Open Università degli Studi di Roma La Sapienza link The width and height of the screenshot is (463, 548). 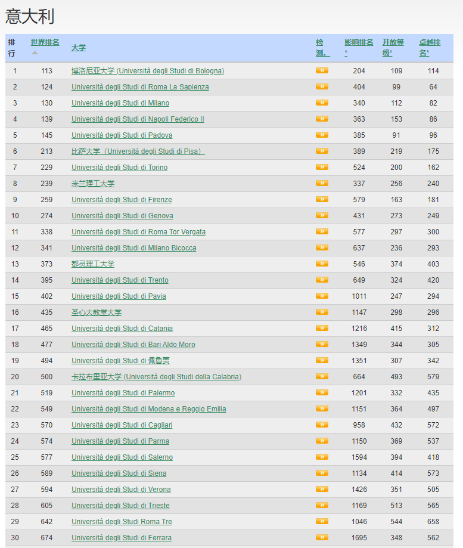coord(140,87)
